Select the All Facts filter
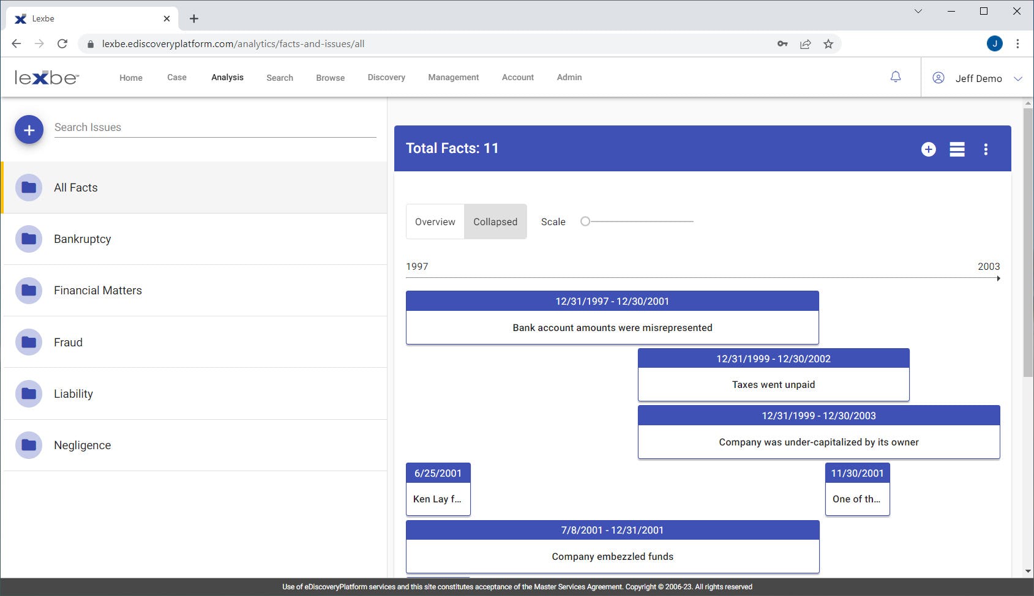This screenshot has height=596, width=1034. (75, 187)
